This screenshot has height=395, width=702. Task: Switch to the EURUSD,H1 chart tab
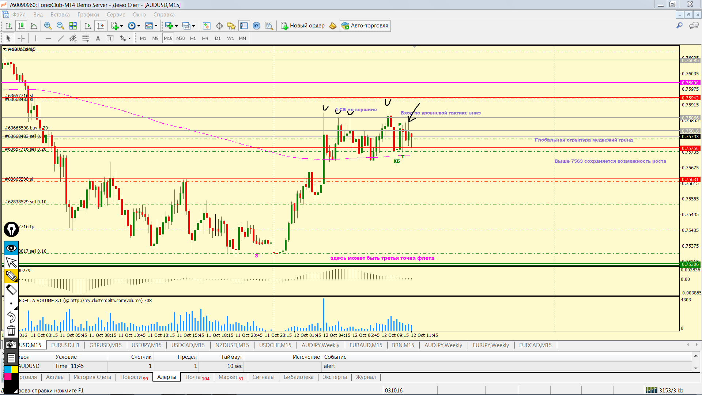(x=65, y=345)
